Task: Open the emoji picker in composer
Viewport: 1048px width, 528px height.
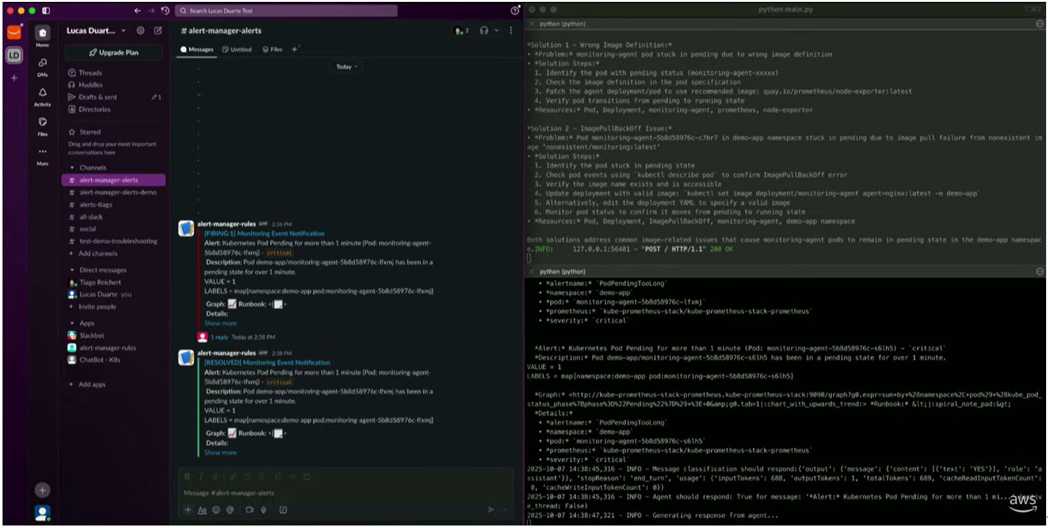Action: point(216,510)
